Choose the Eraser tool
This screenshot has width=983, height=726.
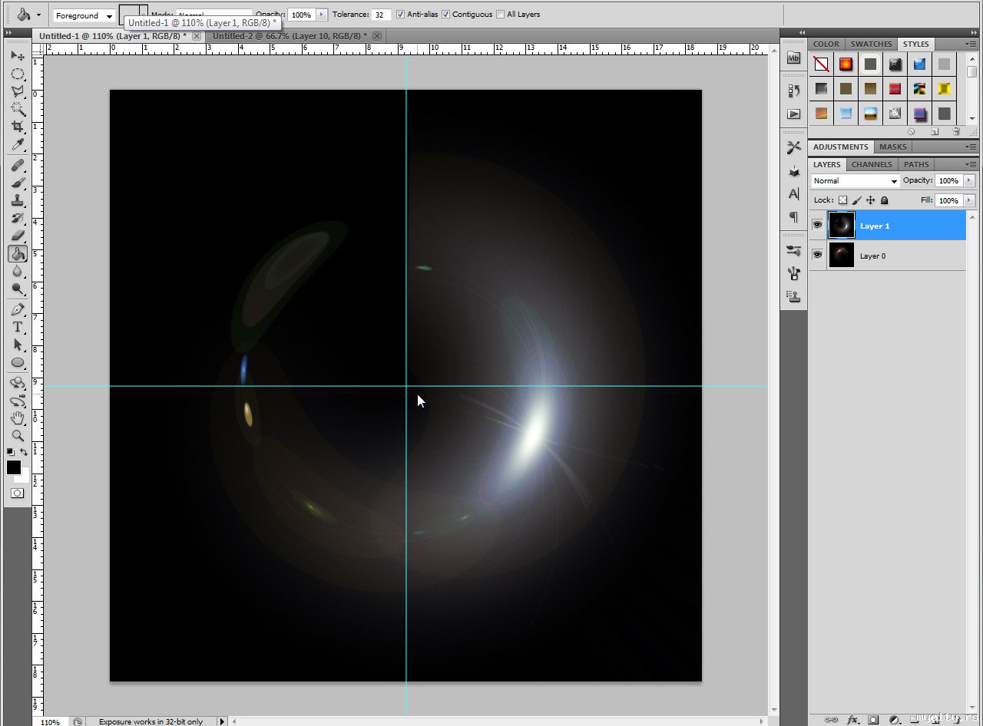(17, 236)
